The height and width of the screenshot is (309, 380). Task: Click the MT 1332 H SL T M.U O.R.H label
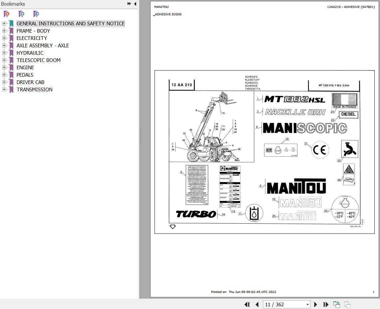tap(334, 85)
